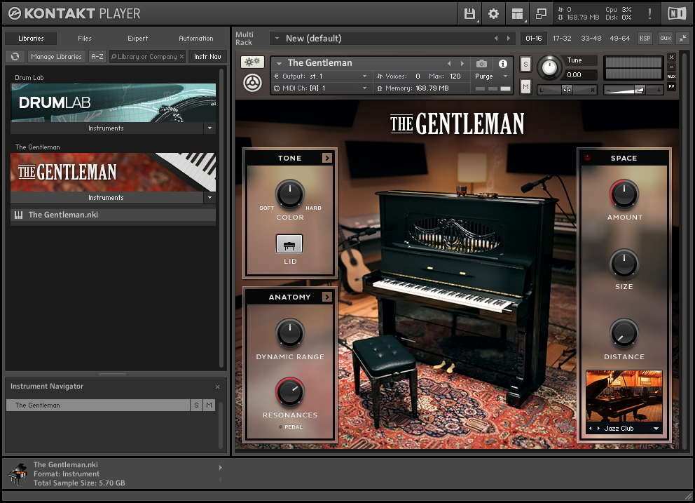Load next instrument in The Gentleman header
The width and height of the screenshot is (695, 503).
(462, 63)
